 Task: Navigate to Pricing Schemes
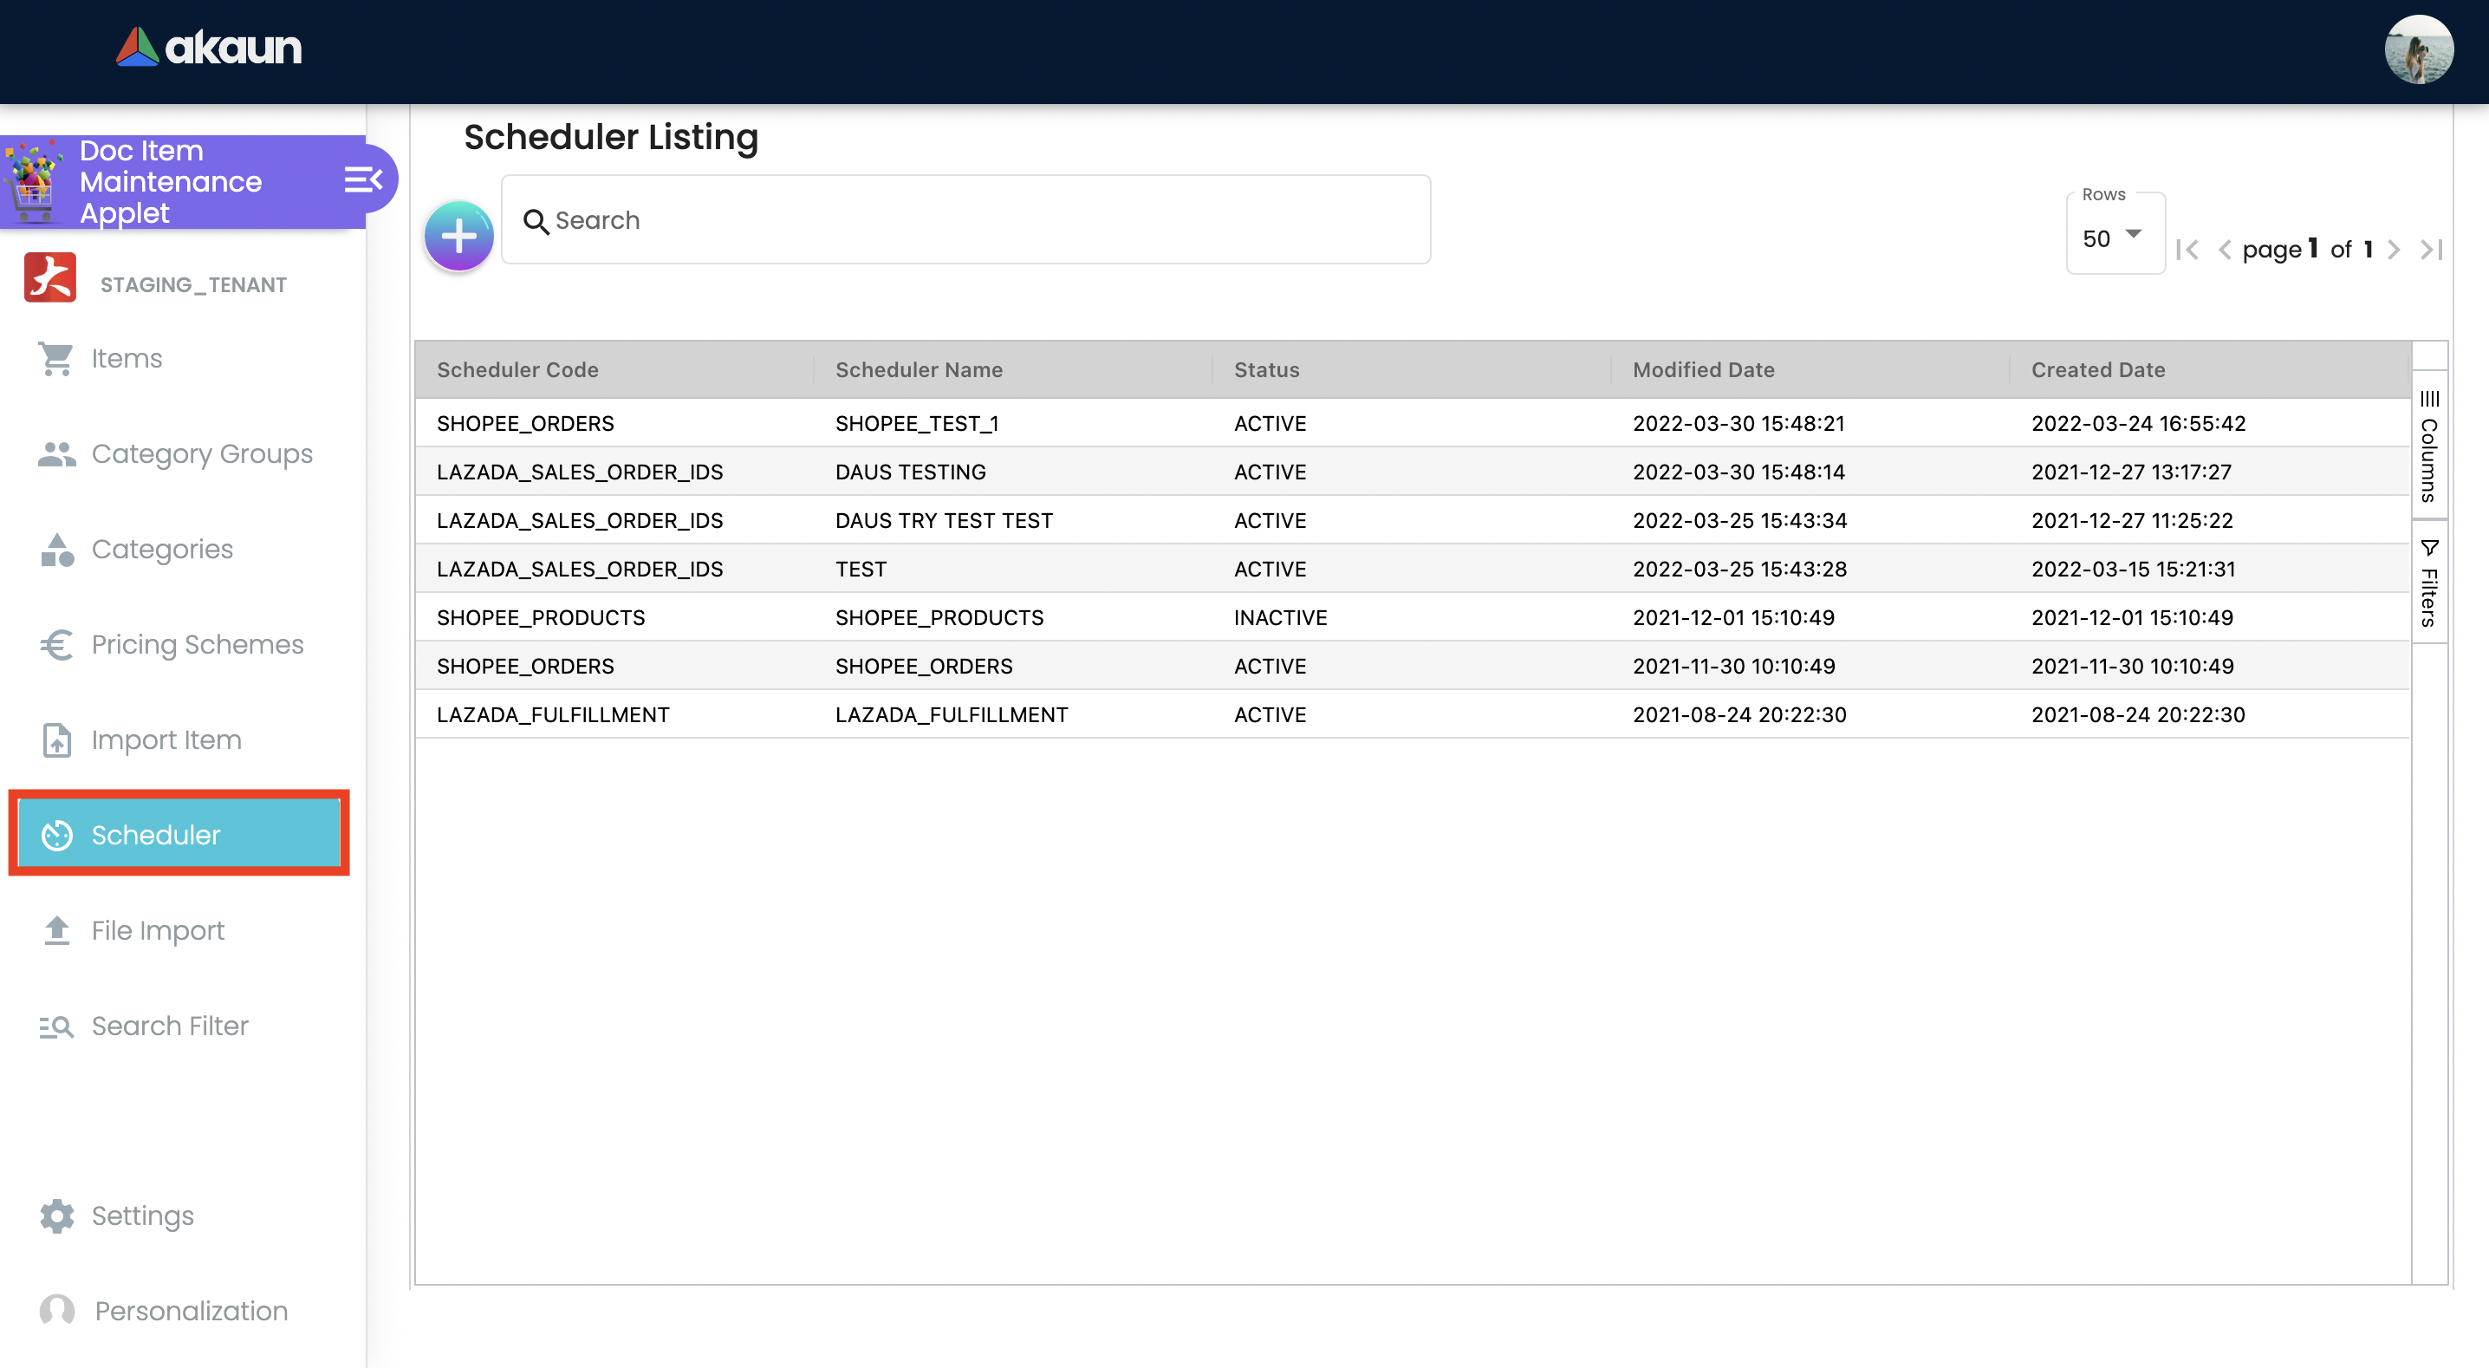coord(197,644)
